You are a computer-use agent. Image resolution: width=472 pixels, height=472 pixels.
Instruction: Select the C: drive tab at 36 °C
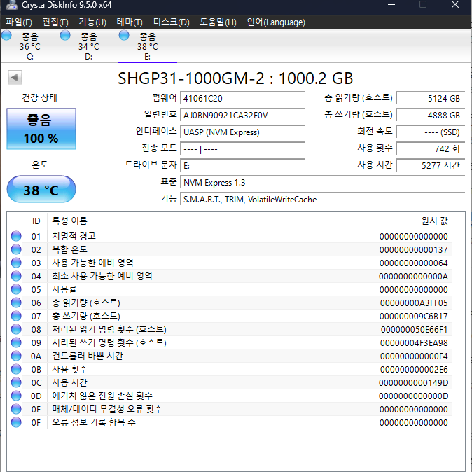click(x=29, y=46)
